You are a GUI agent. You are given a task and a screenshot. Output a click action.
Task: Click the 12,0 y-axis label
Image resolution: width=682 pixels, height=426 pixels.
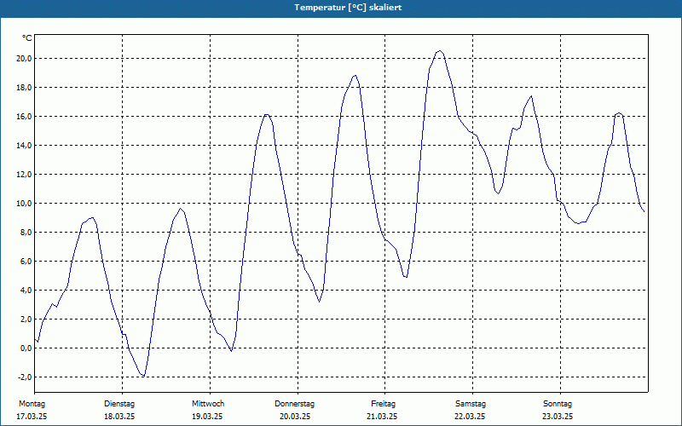tap(24, 175)
